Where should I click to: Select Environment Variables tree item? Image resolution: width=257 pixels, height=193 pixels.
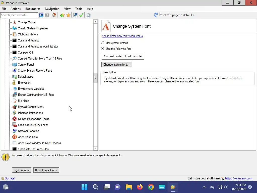pos(31,89)
